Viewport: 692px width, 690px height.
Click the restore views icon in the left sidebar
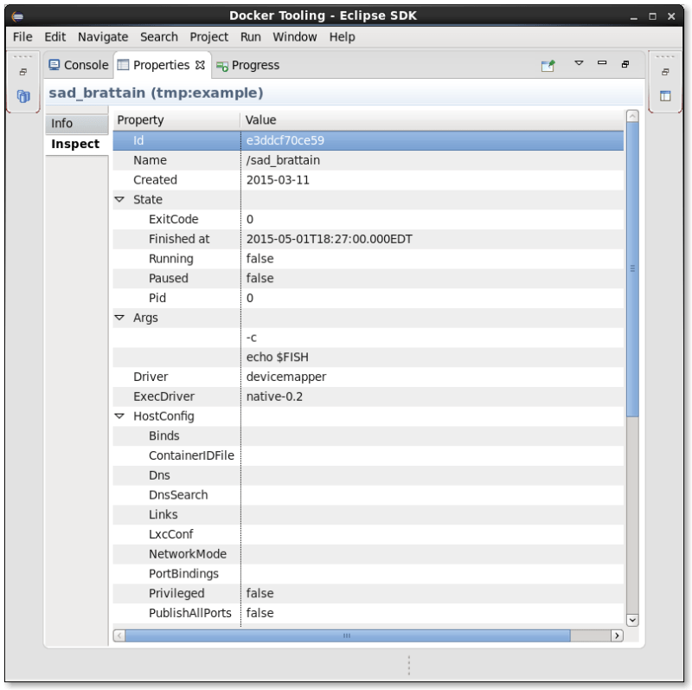click(x=22, y=74)
